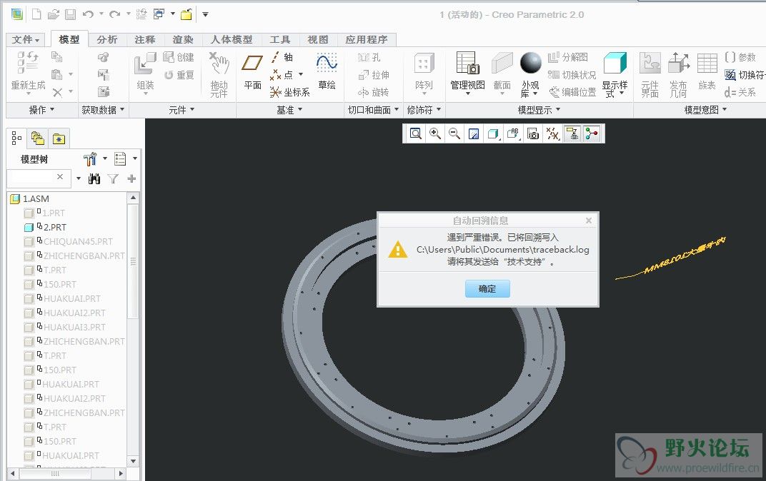Click the Repaint icon in graphics toolbar
Image resolution: width=766 pixels, height=481 pixels.
tap(474, 133)
